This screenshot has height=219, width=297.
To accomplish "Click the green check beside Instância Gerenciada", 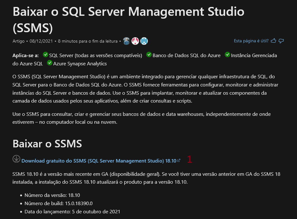I will 227,55.
